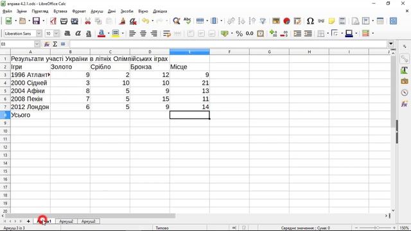Activate the Clone Formatting paintbrush

pyautogui.click(x=122, y=21)
